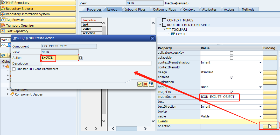Click TOOLBAR1 element icon in tree
The image size is (280, 135).
click(169, 29)
